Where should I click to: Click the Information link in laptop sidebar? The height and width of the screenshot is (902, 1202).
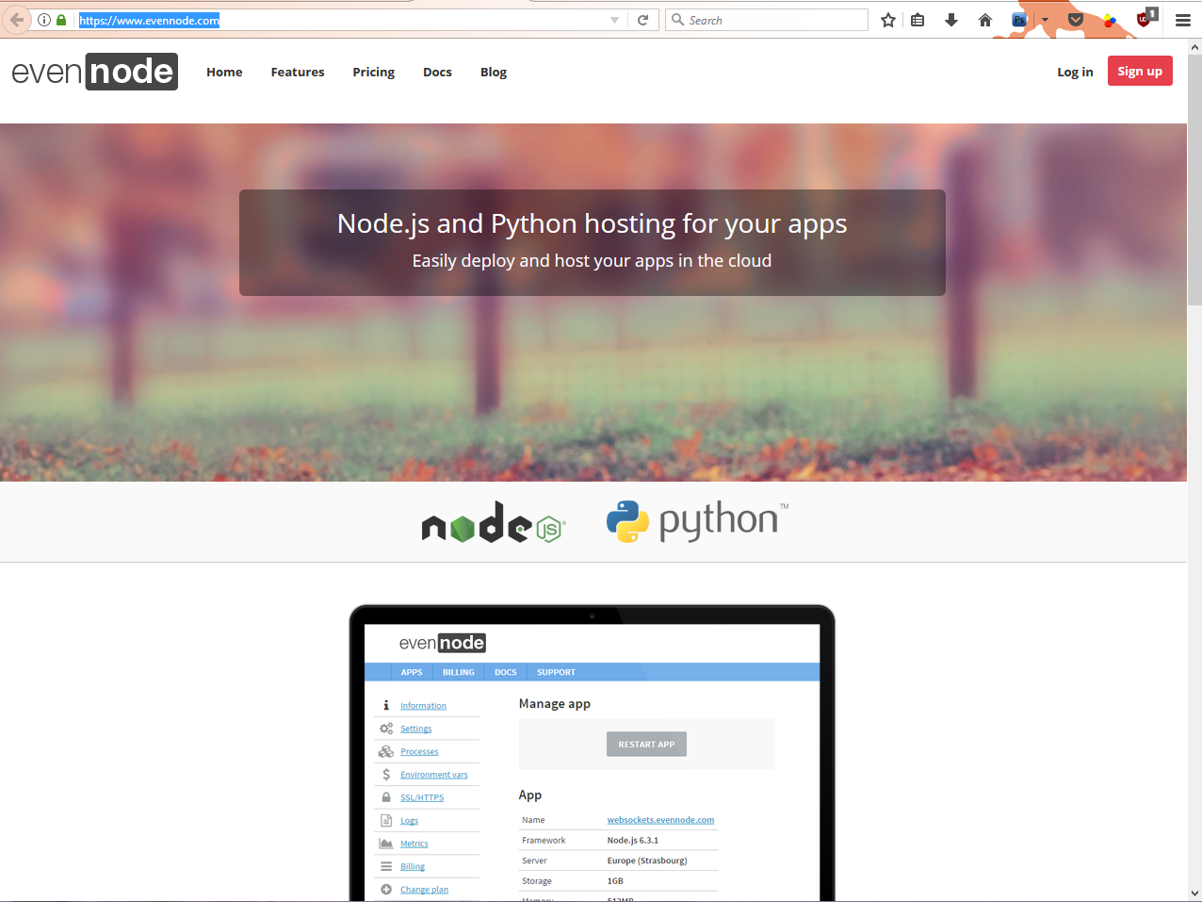pos(423,706)
